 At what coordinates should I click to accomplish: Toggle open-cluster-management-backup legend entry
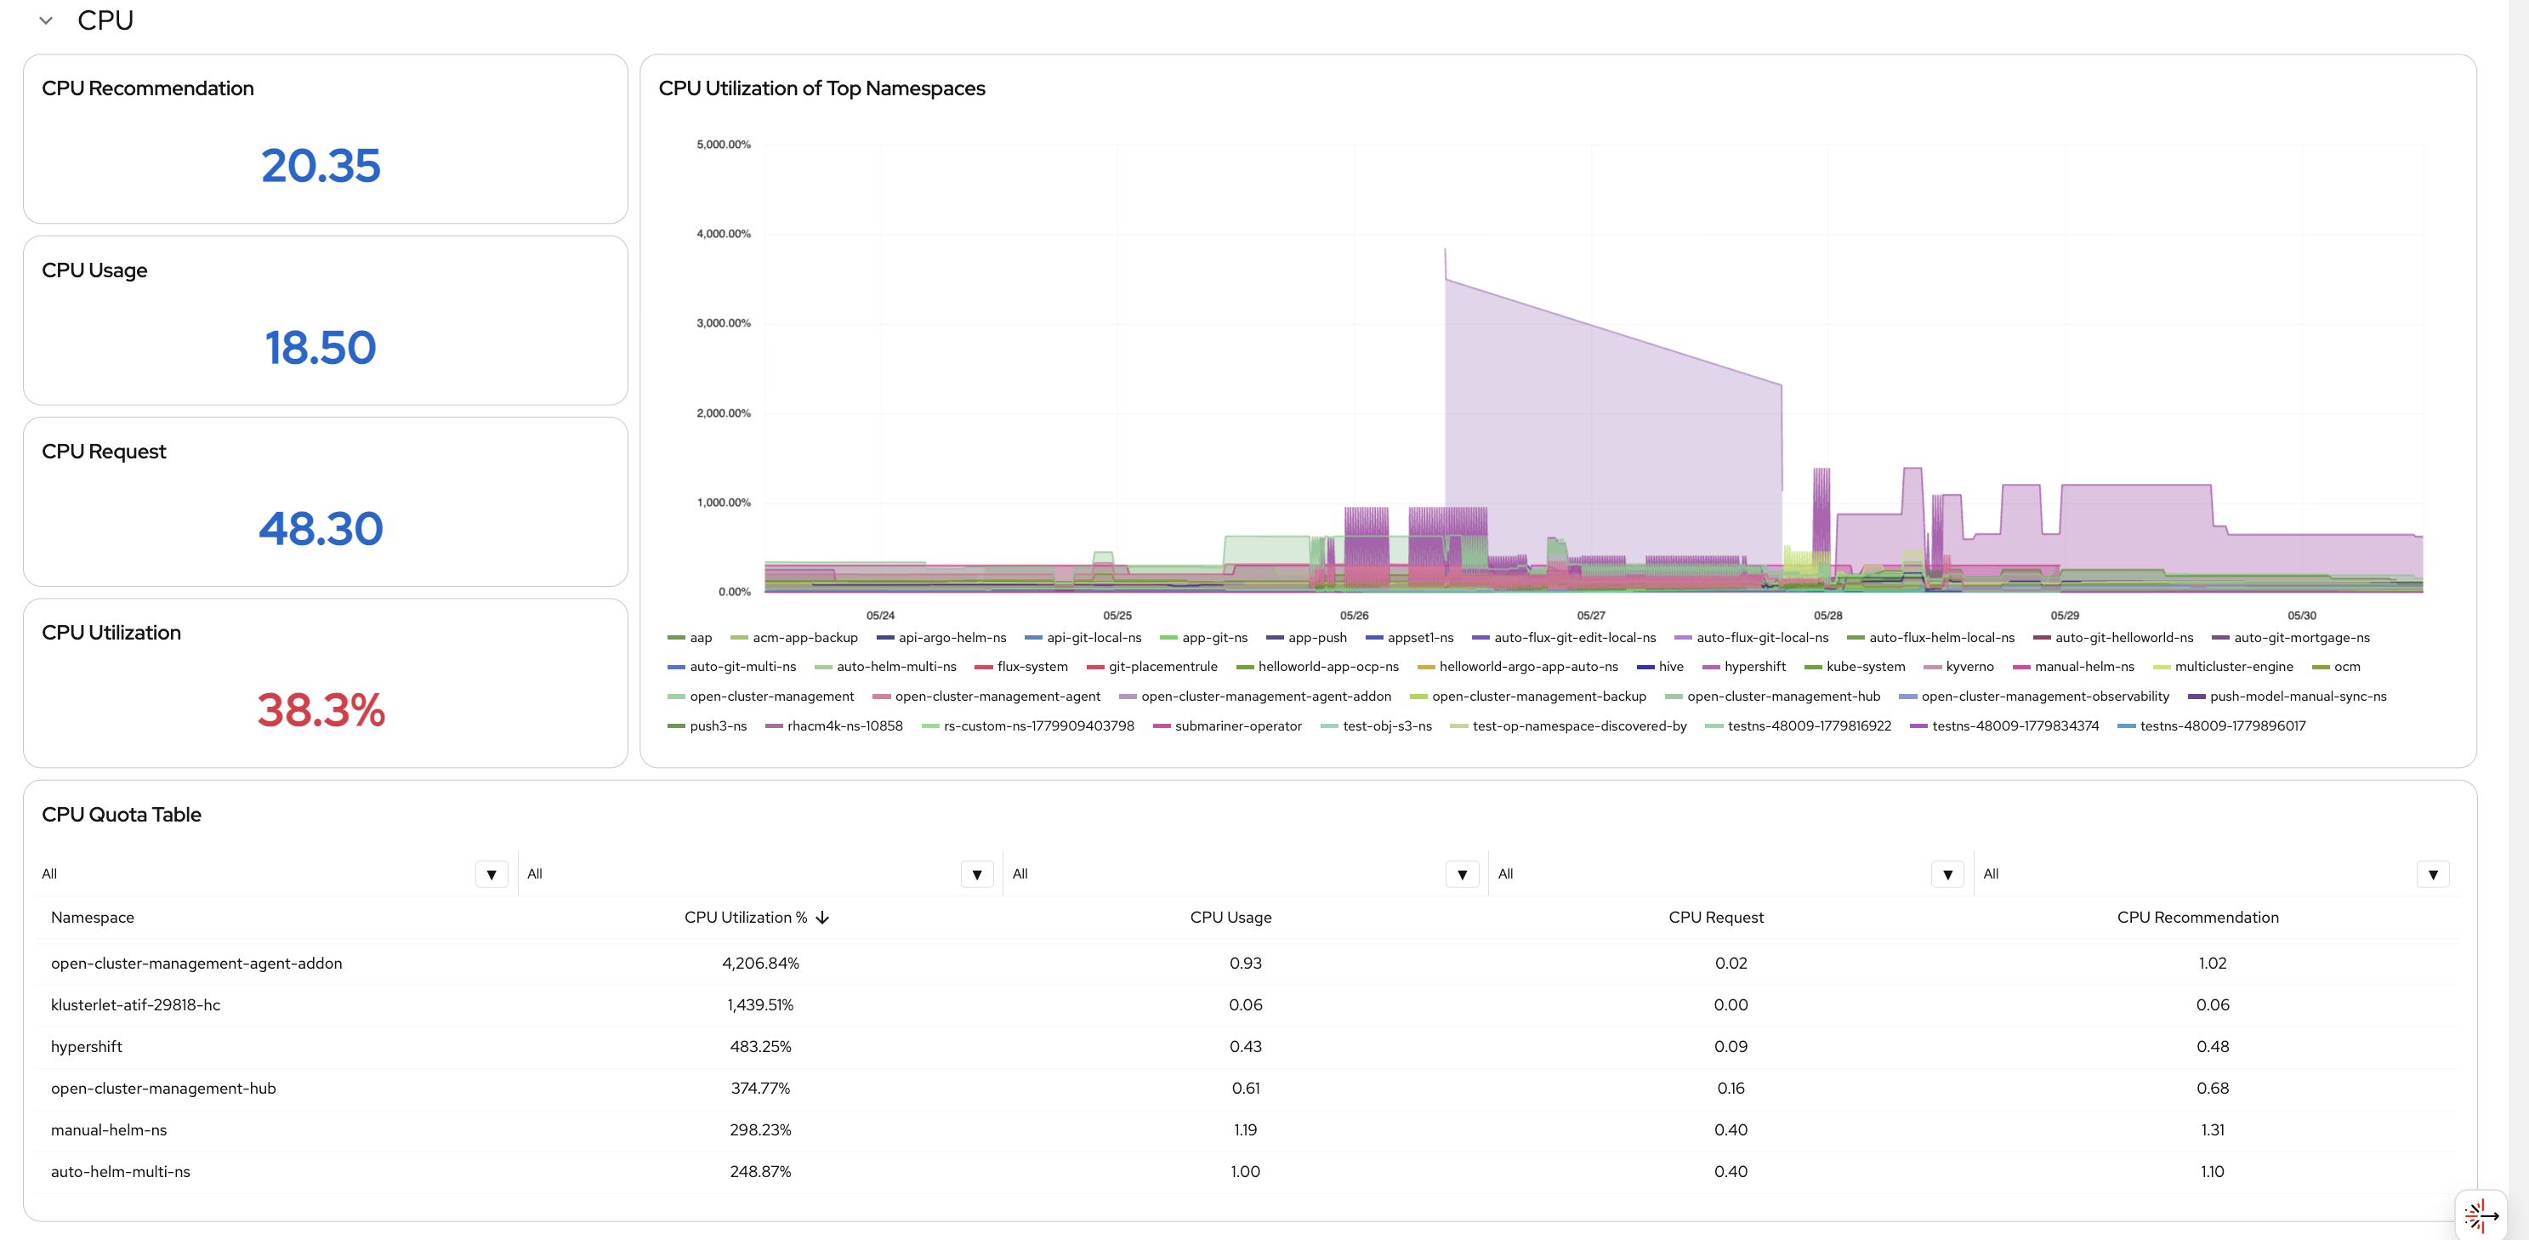click(1527, 696)
